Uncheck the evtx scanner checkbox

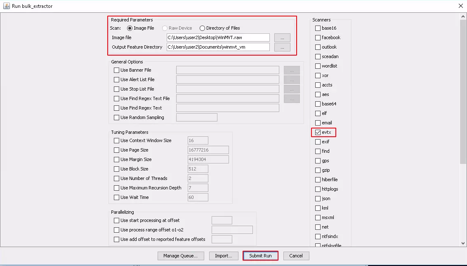pyautogui.click(x=318, y=133)
